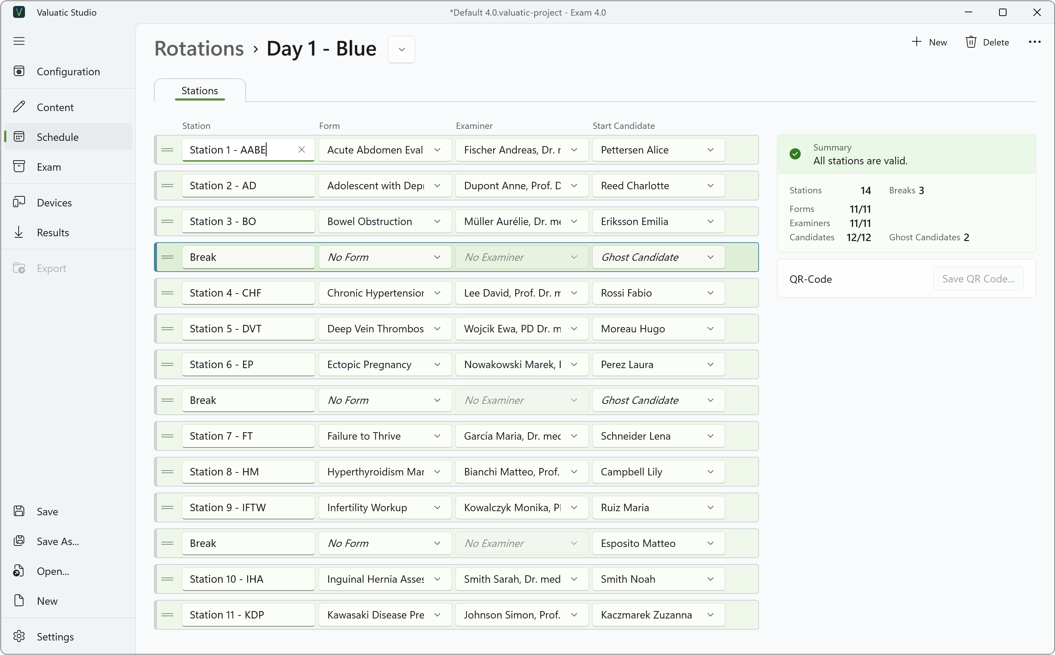Grab the drag handle of Station 4 - CHF row
Image resolution: width=1055 pixels, height=655 pixels.
coord(167,293)
